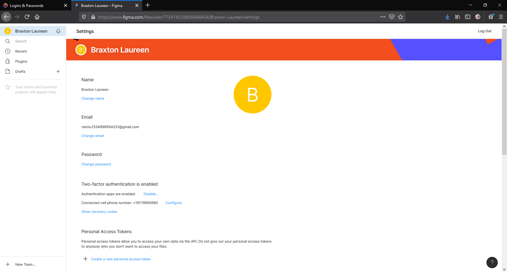
Task: Minimize the browser window
Action: (471, 5)
